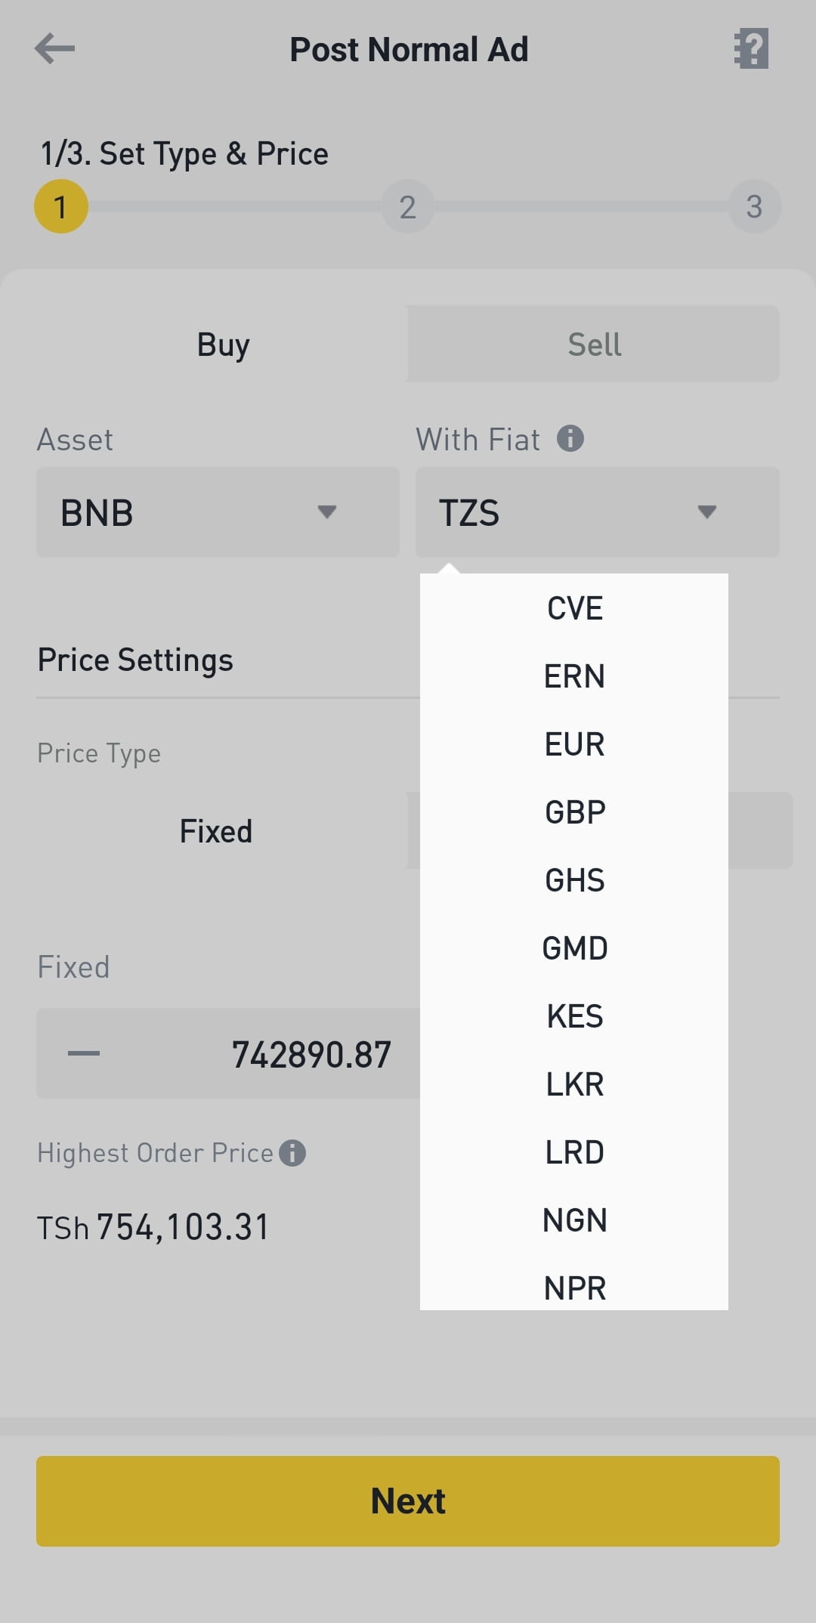Tap the step 1 indicator circle
This screenshot has width=816, height=1623.
[x=61, y=206]
